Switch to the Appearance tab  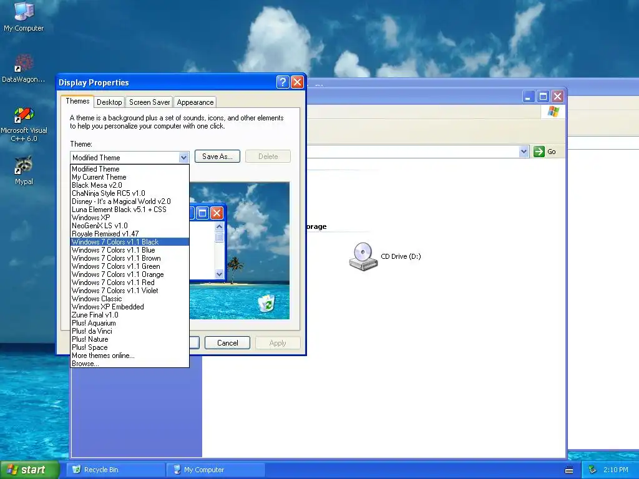pyautogui.click(x=195, y=102)
